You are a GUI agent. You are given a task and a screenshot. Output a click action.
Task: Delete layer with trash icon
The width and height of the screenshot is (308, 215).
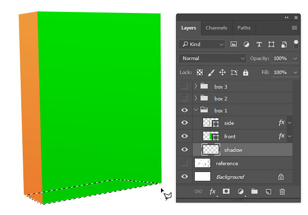(282, 192)
